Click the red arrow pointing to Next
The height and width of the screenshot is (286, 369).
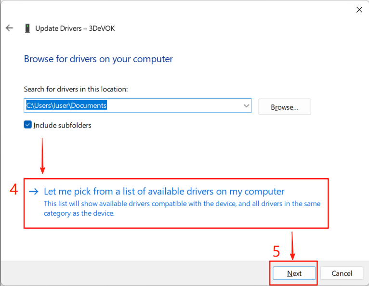click(292, 246)
